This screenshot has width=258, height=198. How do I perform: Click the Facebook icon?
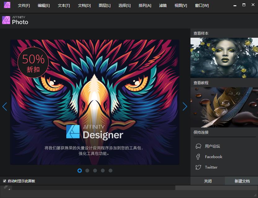pyautogui.click(x=198, y=157)
